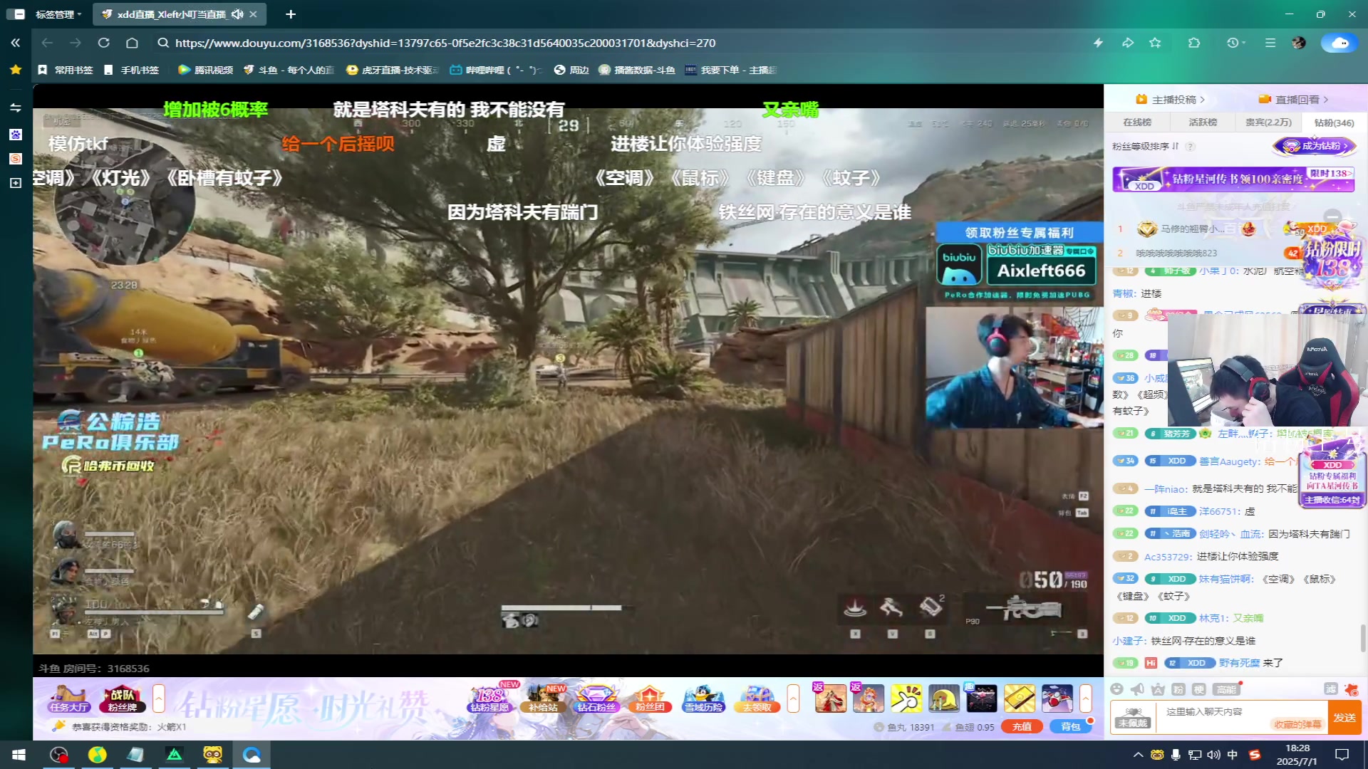Viewport: 1368px width, 769px height.
Task: Open the 腾讯视频 bookmark
Action: 206,70
